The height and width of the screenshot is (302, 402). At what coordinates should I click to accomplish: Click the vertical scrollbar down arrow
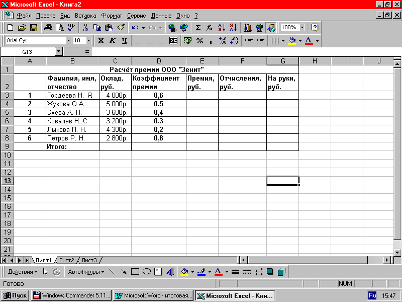(397, 253)
